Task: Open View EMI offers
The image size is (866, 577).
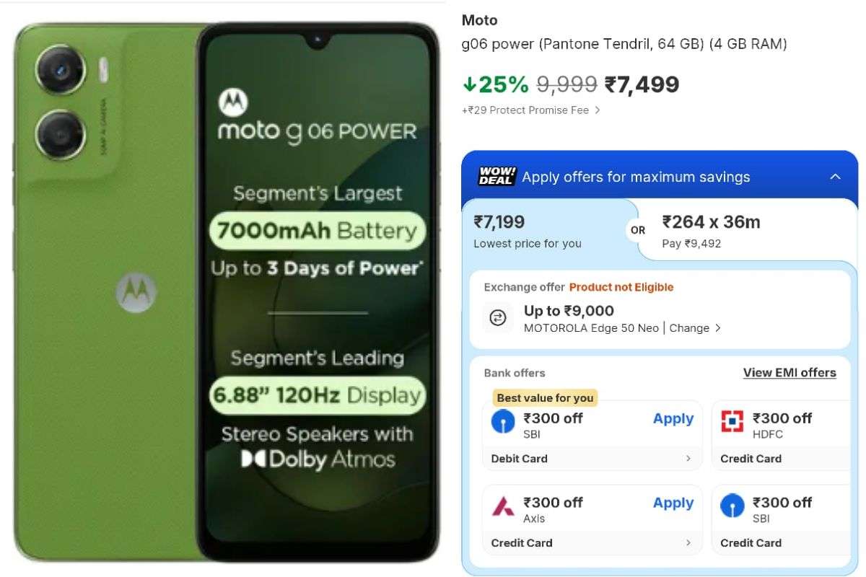Action: click(x=790, y=372)
